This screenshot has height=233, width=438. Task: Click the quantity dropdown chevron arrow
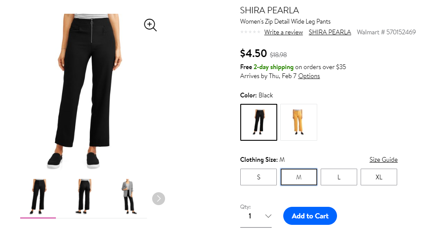point(268,216)
